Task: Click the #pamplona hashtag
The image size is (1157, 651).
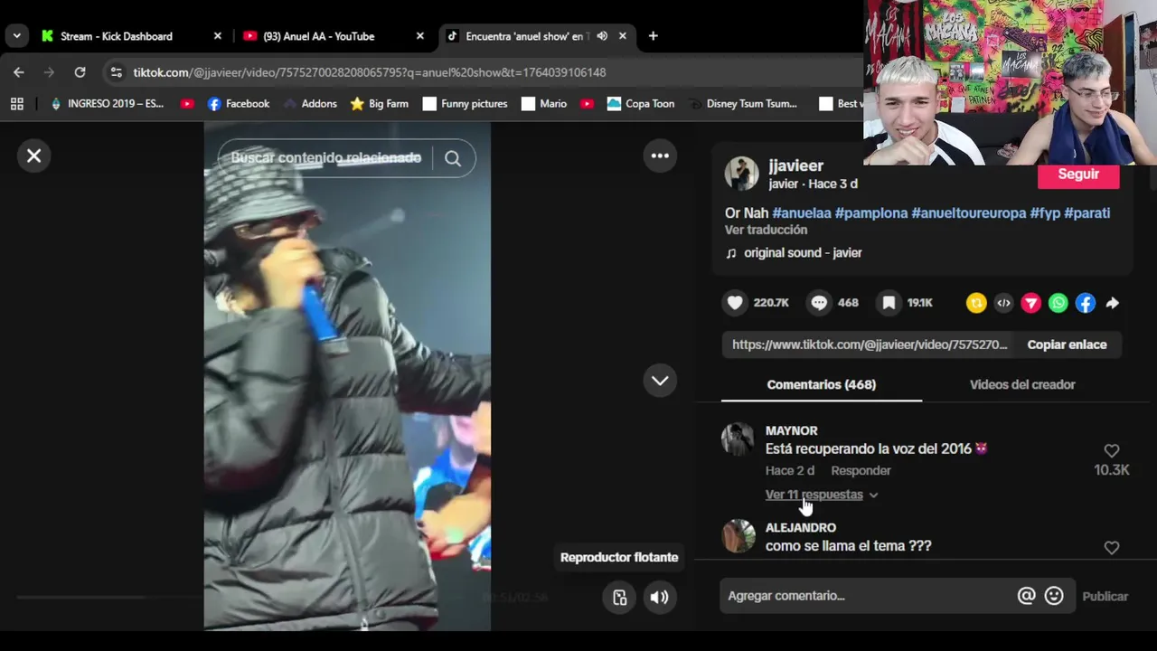Action: coord(871,213)
